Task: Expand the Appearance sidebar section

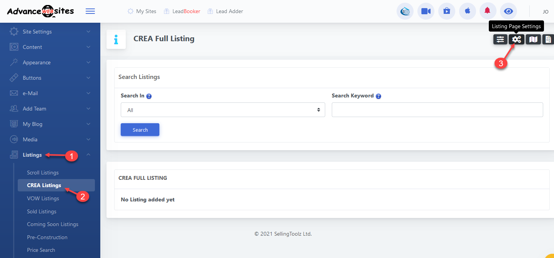Action: (50, 62)
